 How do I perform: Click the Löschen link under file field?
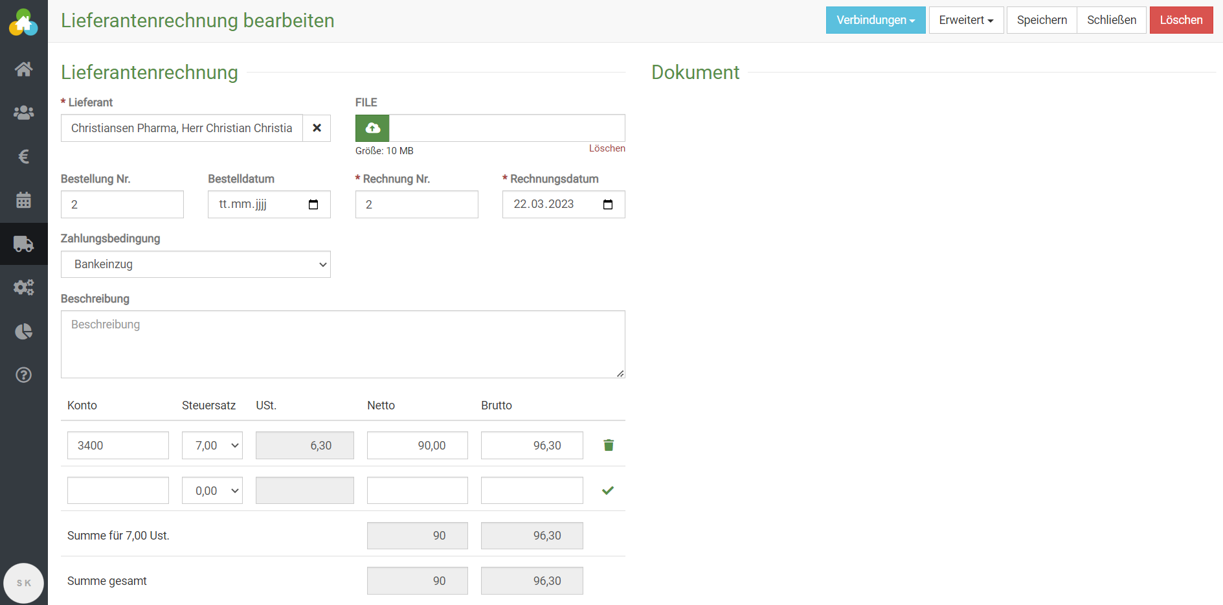click(607, 148)
